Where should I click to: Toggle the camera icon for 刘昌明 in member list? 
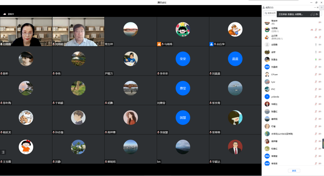(320, 67)
